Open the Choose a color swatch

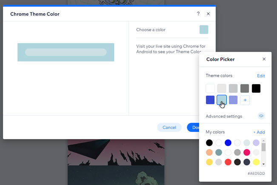point(204,29)
